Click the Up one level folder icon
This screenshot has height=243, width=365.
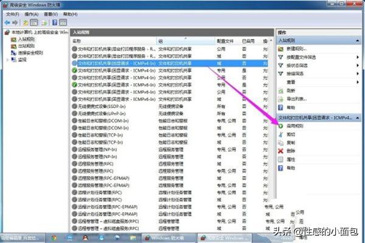[26, 22]
